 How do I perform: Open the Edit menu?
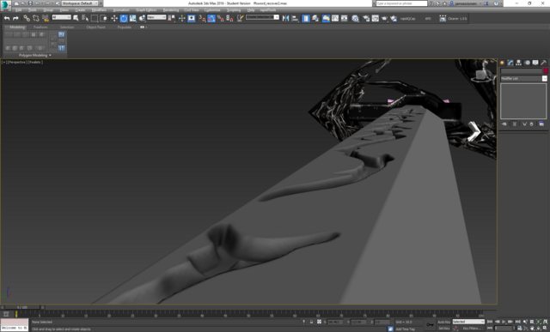click(x=18, y=10)
